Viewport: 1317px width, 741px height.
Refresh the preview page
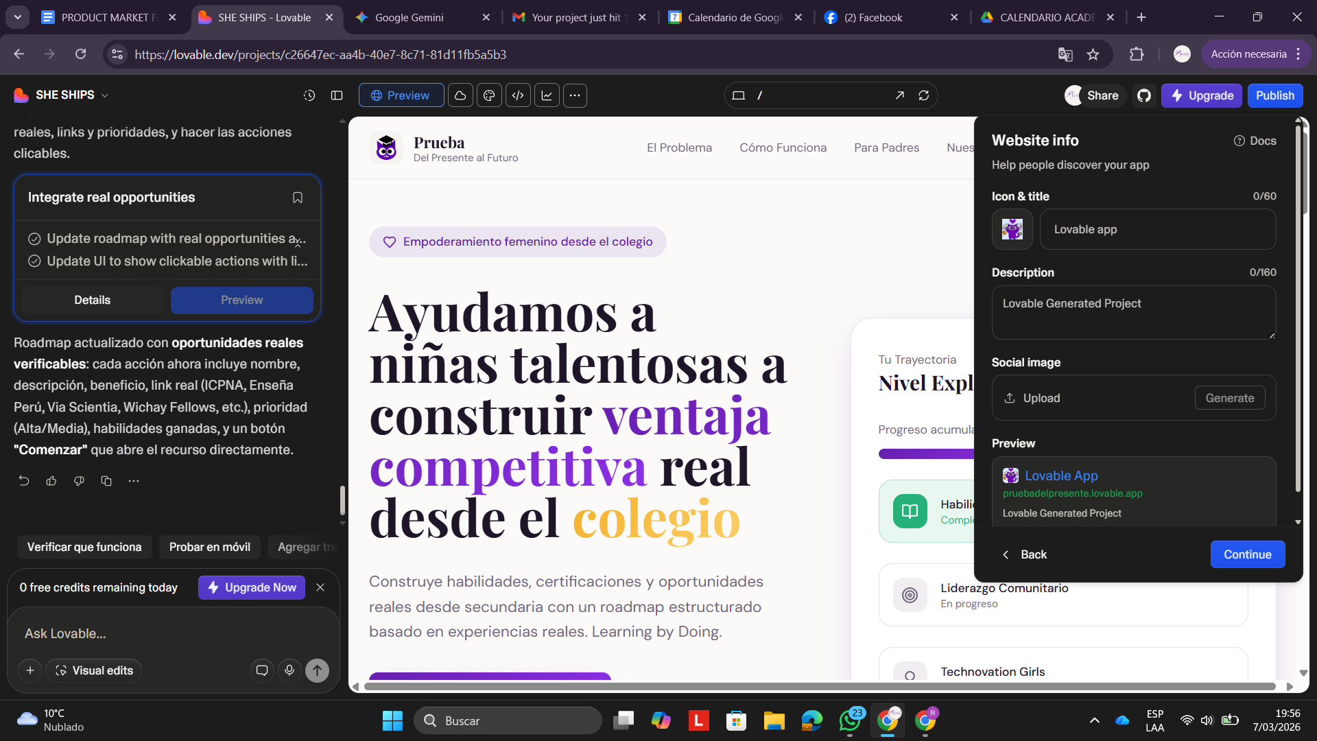tap(924, 95)
